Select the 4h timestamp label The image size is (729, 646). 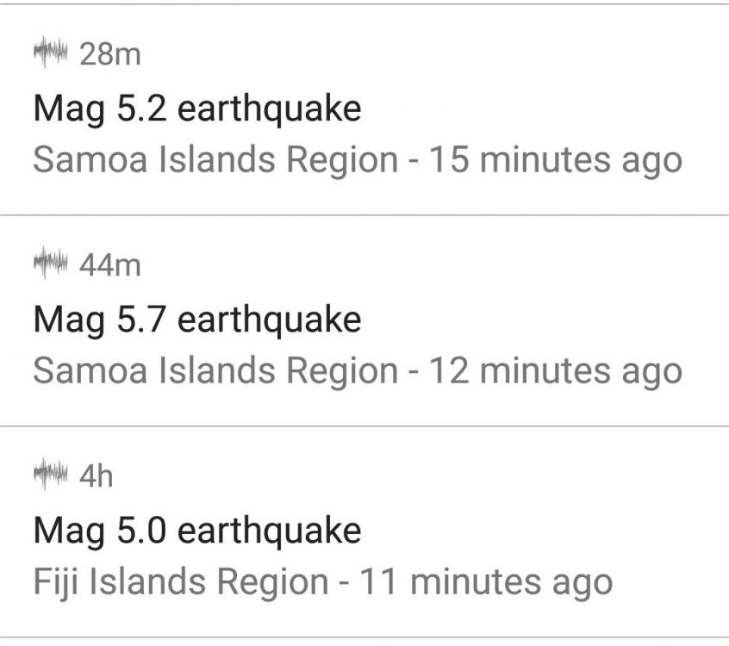coord(97,477)
